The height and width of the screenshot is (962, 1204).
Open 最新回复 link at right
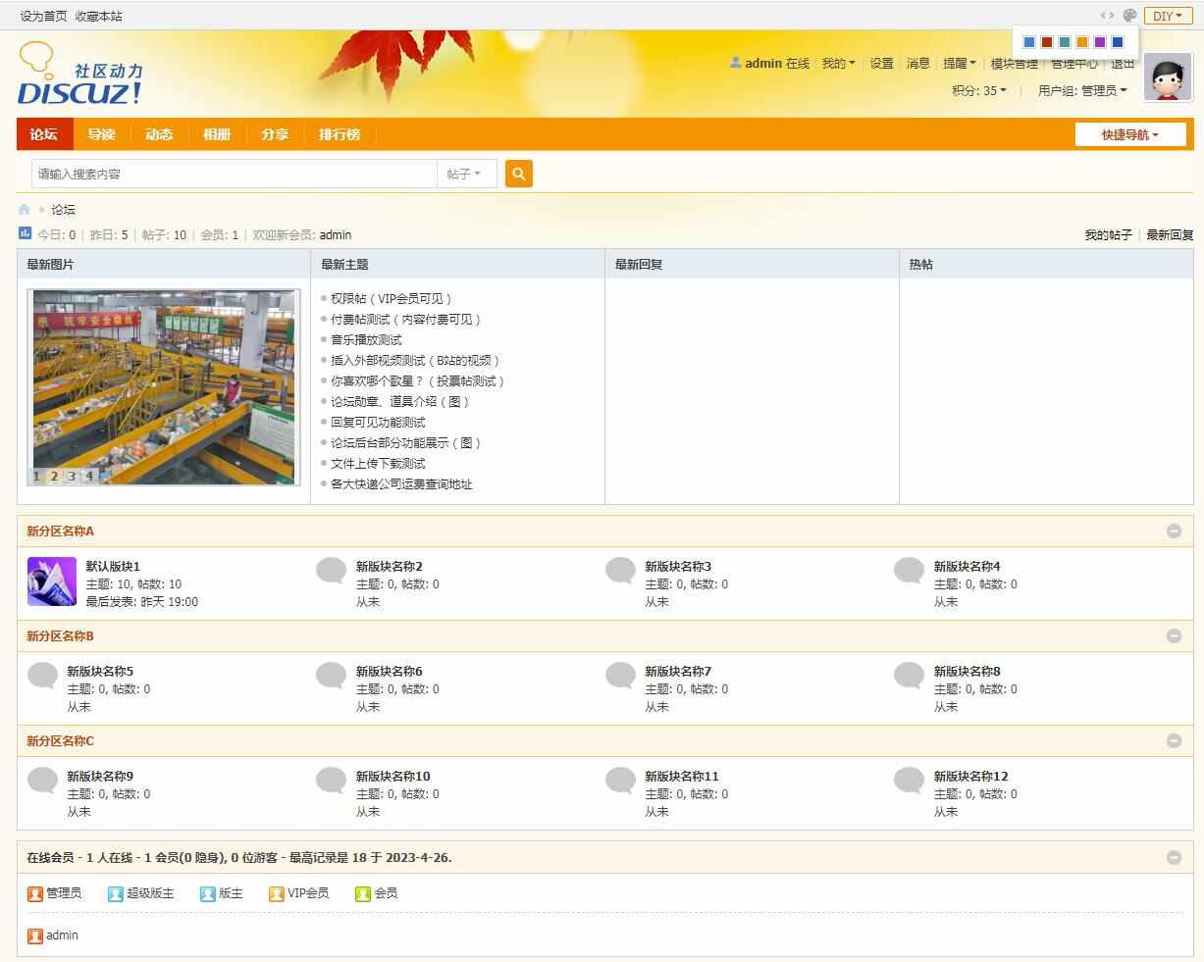coord(1170,235)
